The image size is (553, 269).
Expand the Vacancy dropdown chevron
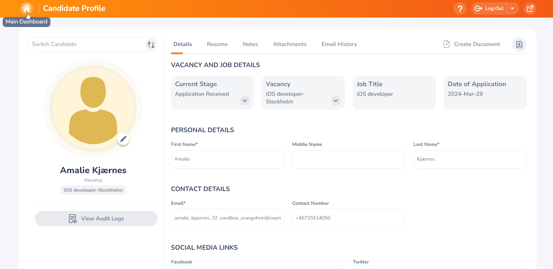(336, 101)
